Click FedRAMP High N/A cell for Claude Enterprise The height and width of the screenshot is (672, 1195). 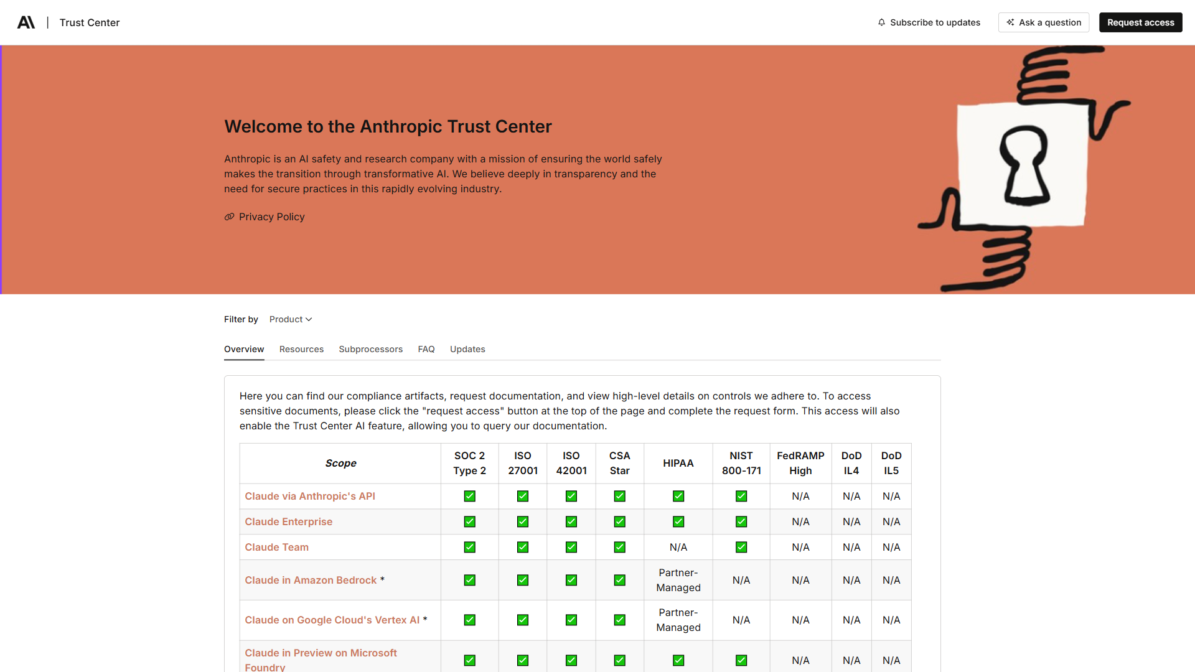[x=800, y=521]
